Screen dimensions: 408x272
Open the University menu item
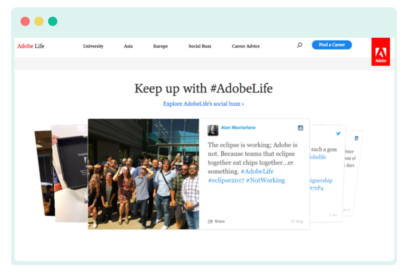[93, 46]
